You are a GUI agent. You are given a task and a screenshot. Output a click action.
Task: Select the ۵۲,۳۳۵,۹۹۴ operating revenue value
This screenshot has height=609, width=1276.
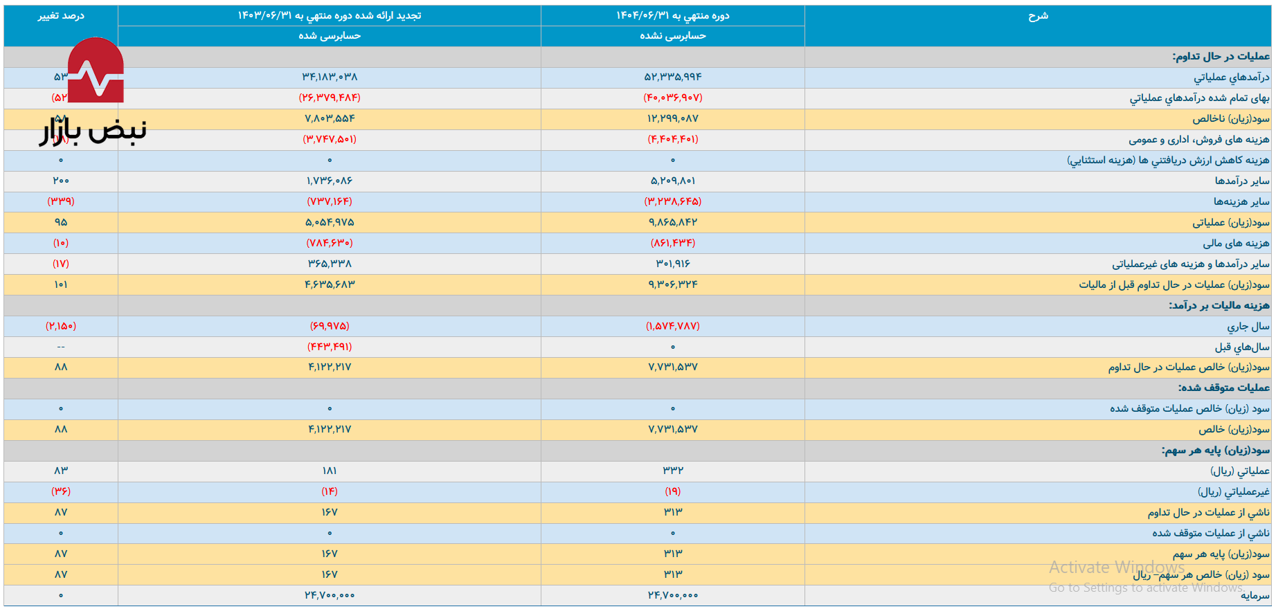pos(672,78)
